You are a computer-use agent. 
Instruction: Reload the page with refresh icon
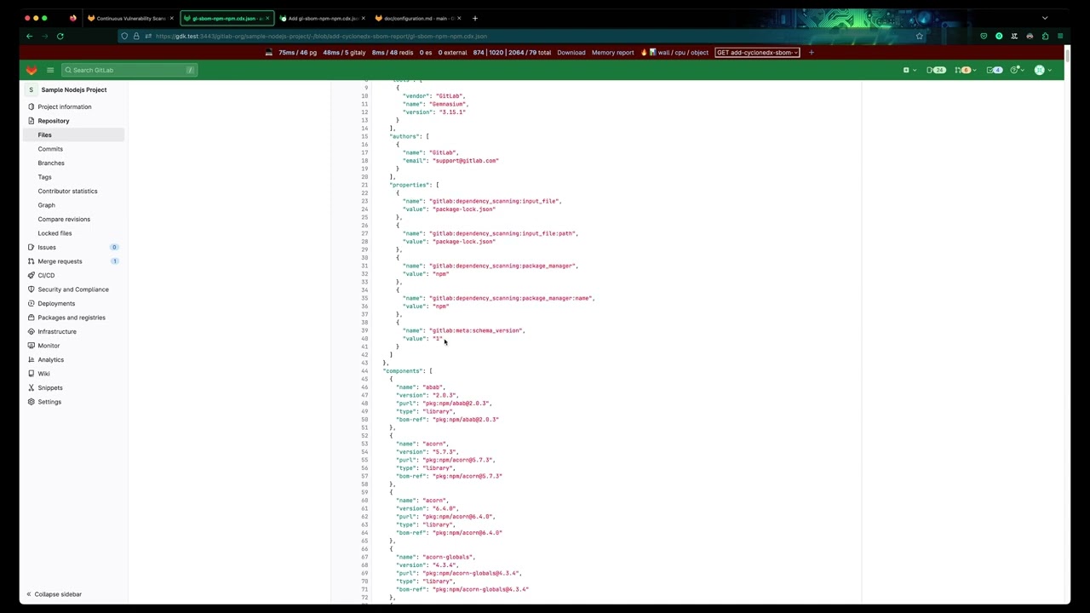[60, 36]
